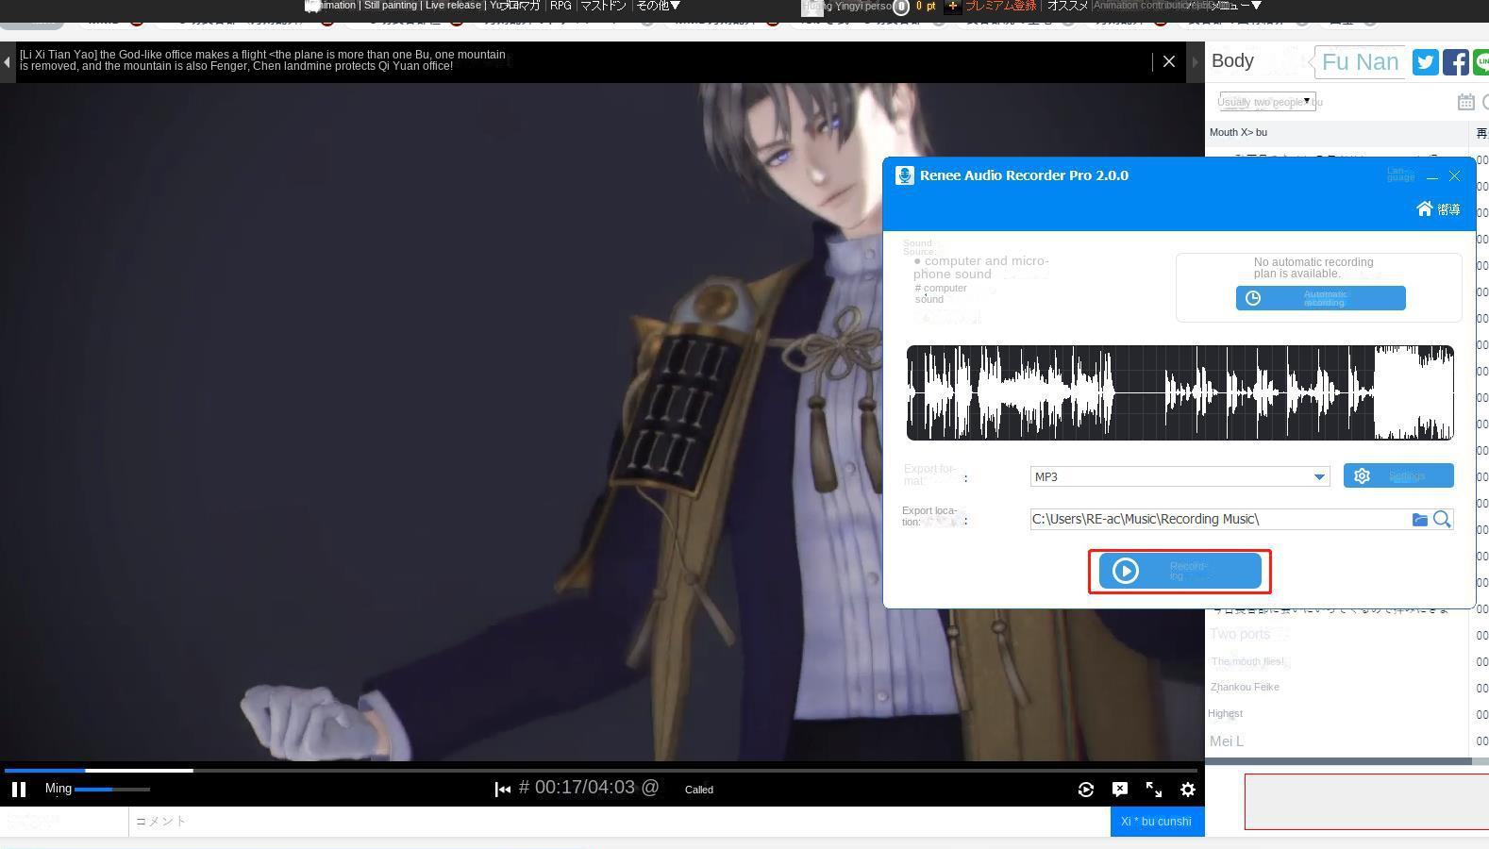
Task: Open the Still painting top bar link
Action: point(392,6)
